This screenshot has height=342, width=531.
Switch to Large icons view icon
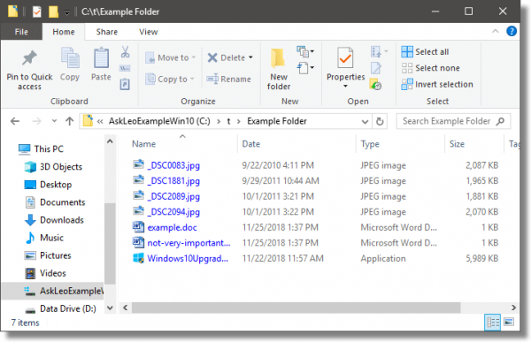(x=509, y=322)
